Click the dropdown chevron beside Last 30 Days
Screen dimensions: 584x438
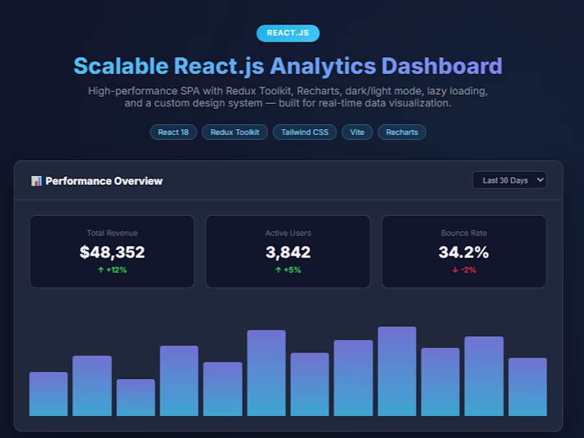point(540,180)
